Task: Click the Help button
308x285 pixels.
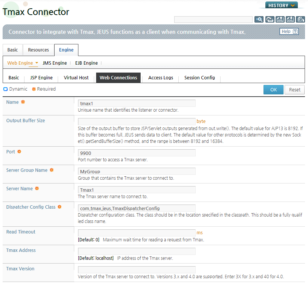Action: 289,32
